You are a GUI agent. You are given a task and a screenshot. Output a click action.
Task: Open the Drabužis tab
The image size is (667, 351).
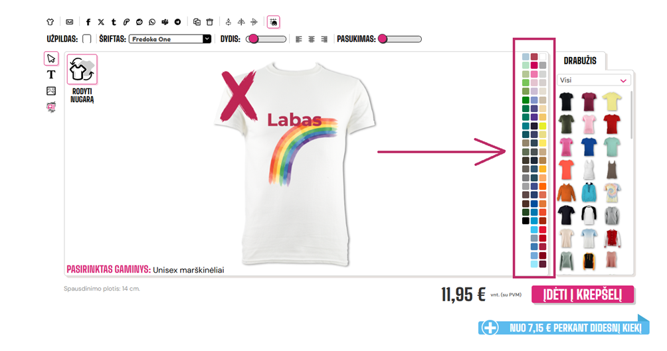tap(580, 61)
